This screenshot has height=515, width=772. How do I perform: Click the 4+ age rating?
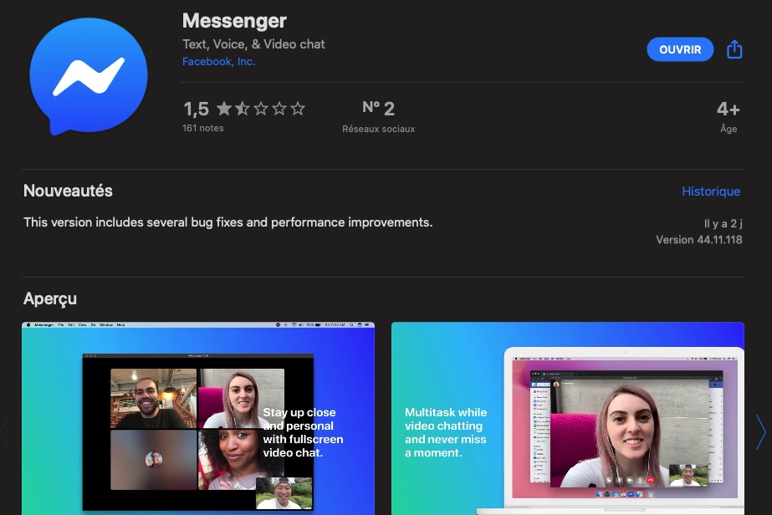729,117
